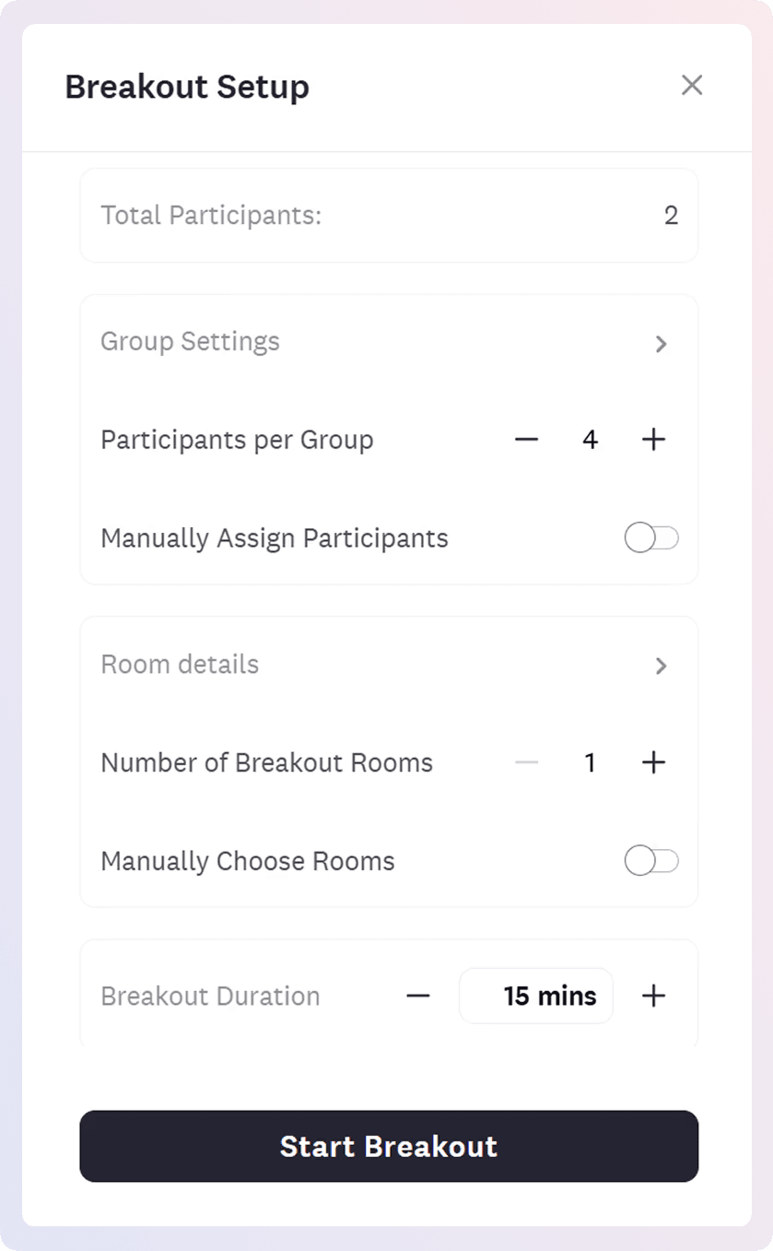Click the Manually Assign Participants label
This screenshot has width=773, height=1251.
click(274, 538)
